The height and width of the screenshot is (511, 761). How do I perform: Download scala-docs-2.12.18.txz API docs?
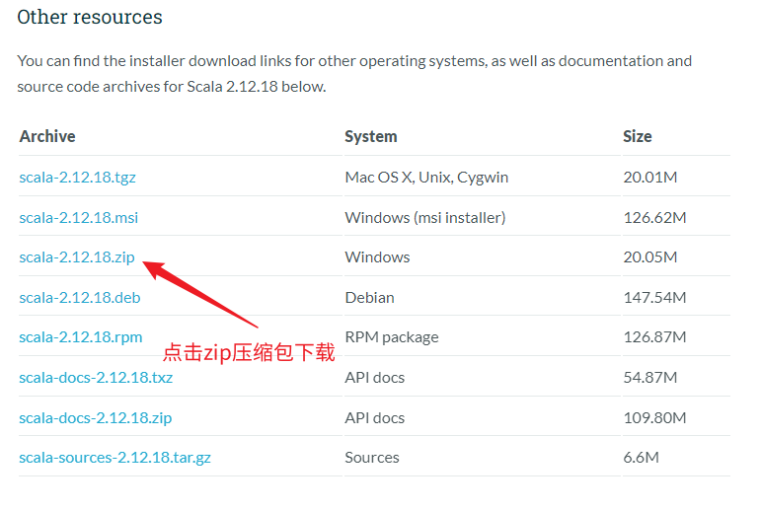(x=96, y=378)
